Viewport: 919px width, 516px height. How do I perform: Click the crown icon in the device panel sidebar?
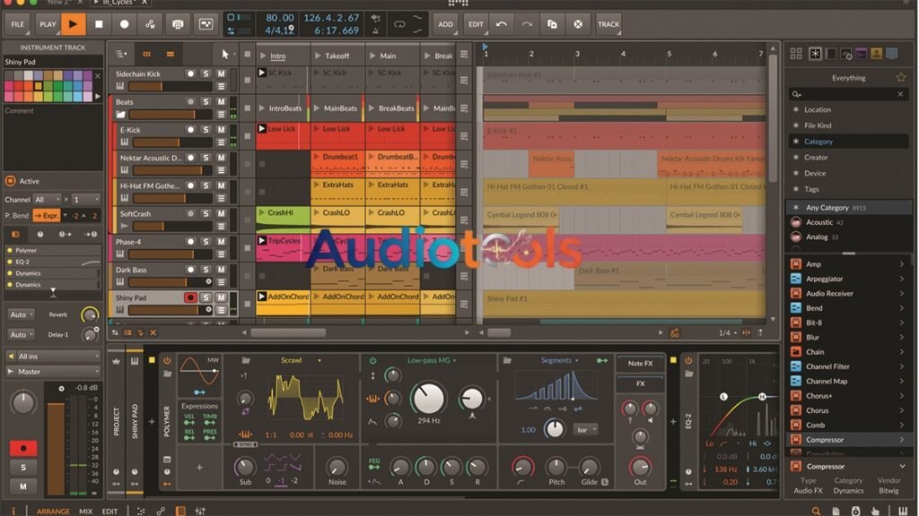click(x=115, y=361)
